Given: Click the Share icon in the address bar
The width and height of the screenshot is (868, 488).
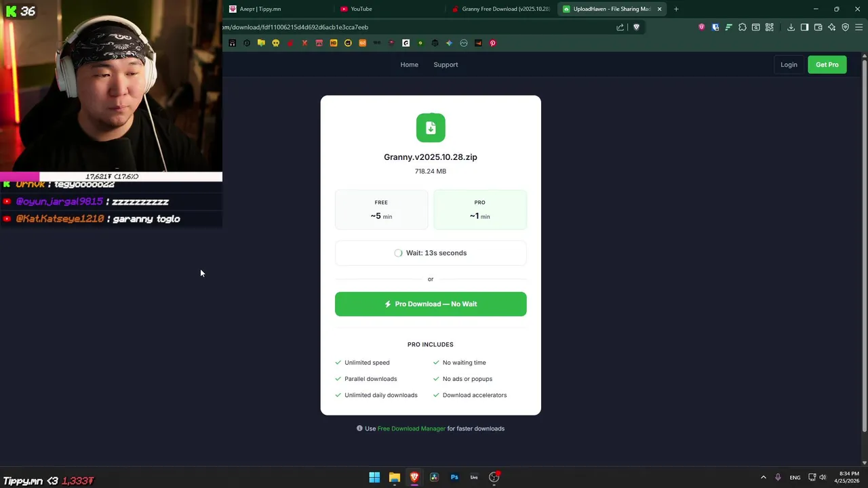Looking at the screenshot, I should pos(620,27).
